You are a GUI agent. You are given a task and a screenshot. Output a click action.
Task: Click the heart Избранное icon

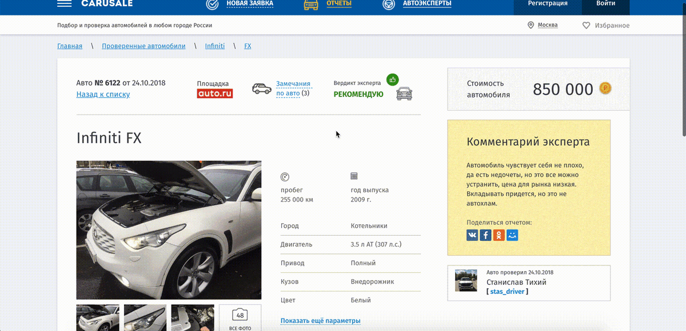(x=586, y=25)
